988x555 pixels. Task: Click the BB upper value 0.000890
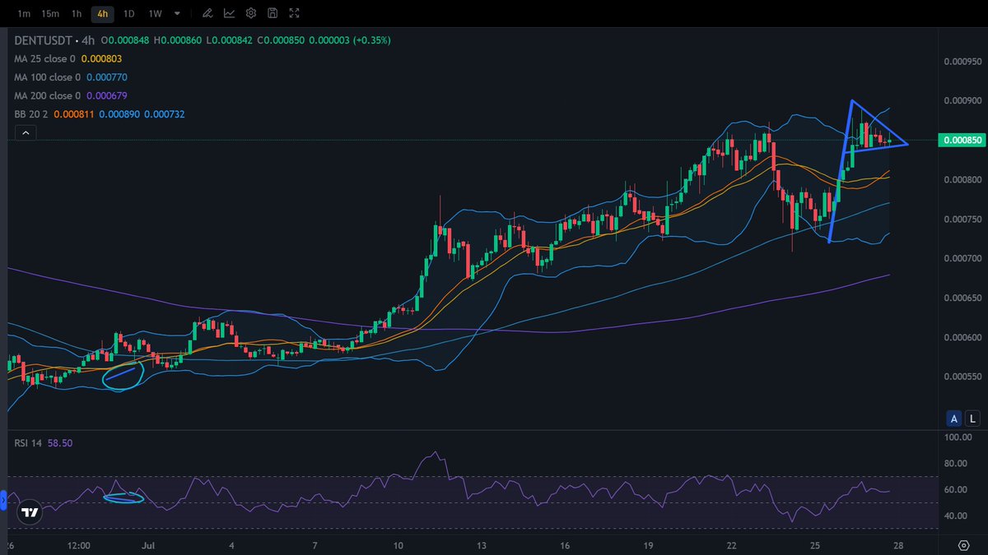[119, 113]
